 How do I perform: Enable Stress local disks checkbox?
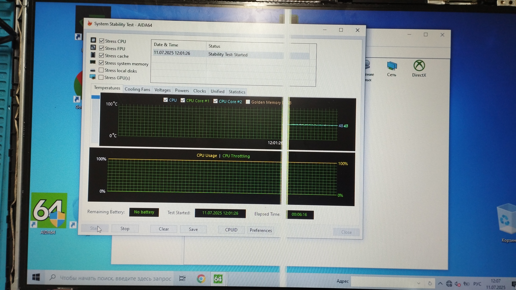101,70
